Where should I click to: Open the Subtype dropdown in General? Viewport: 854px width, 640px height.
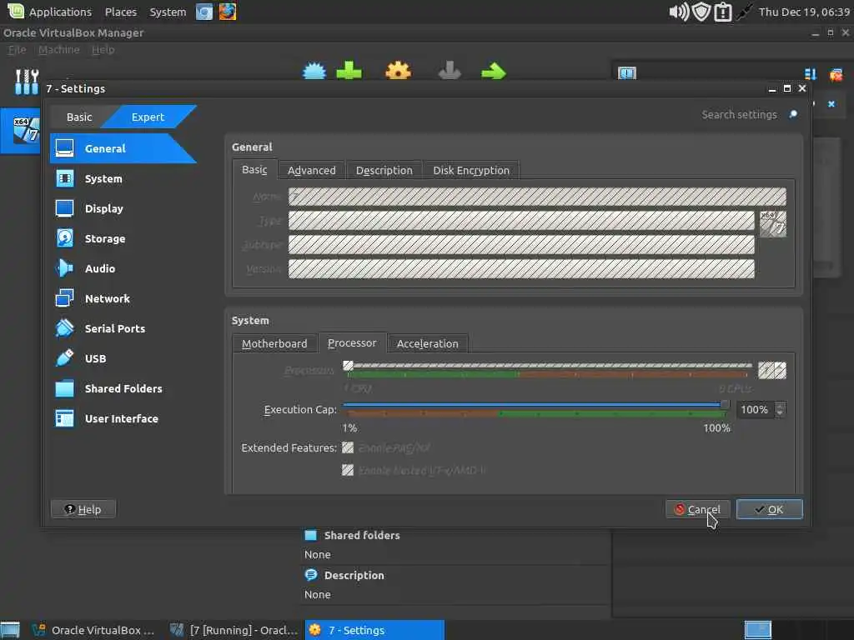coord(521,244)
